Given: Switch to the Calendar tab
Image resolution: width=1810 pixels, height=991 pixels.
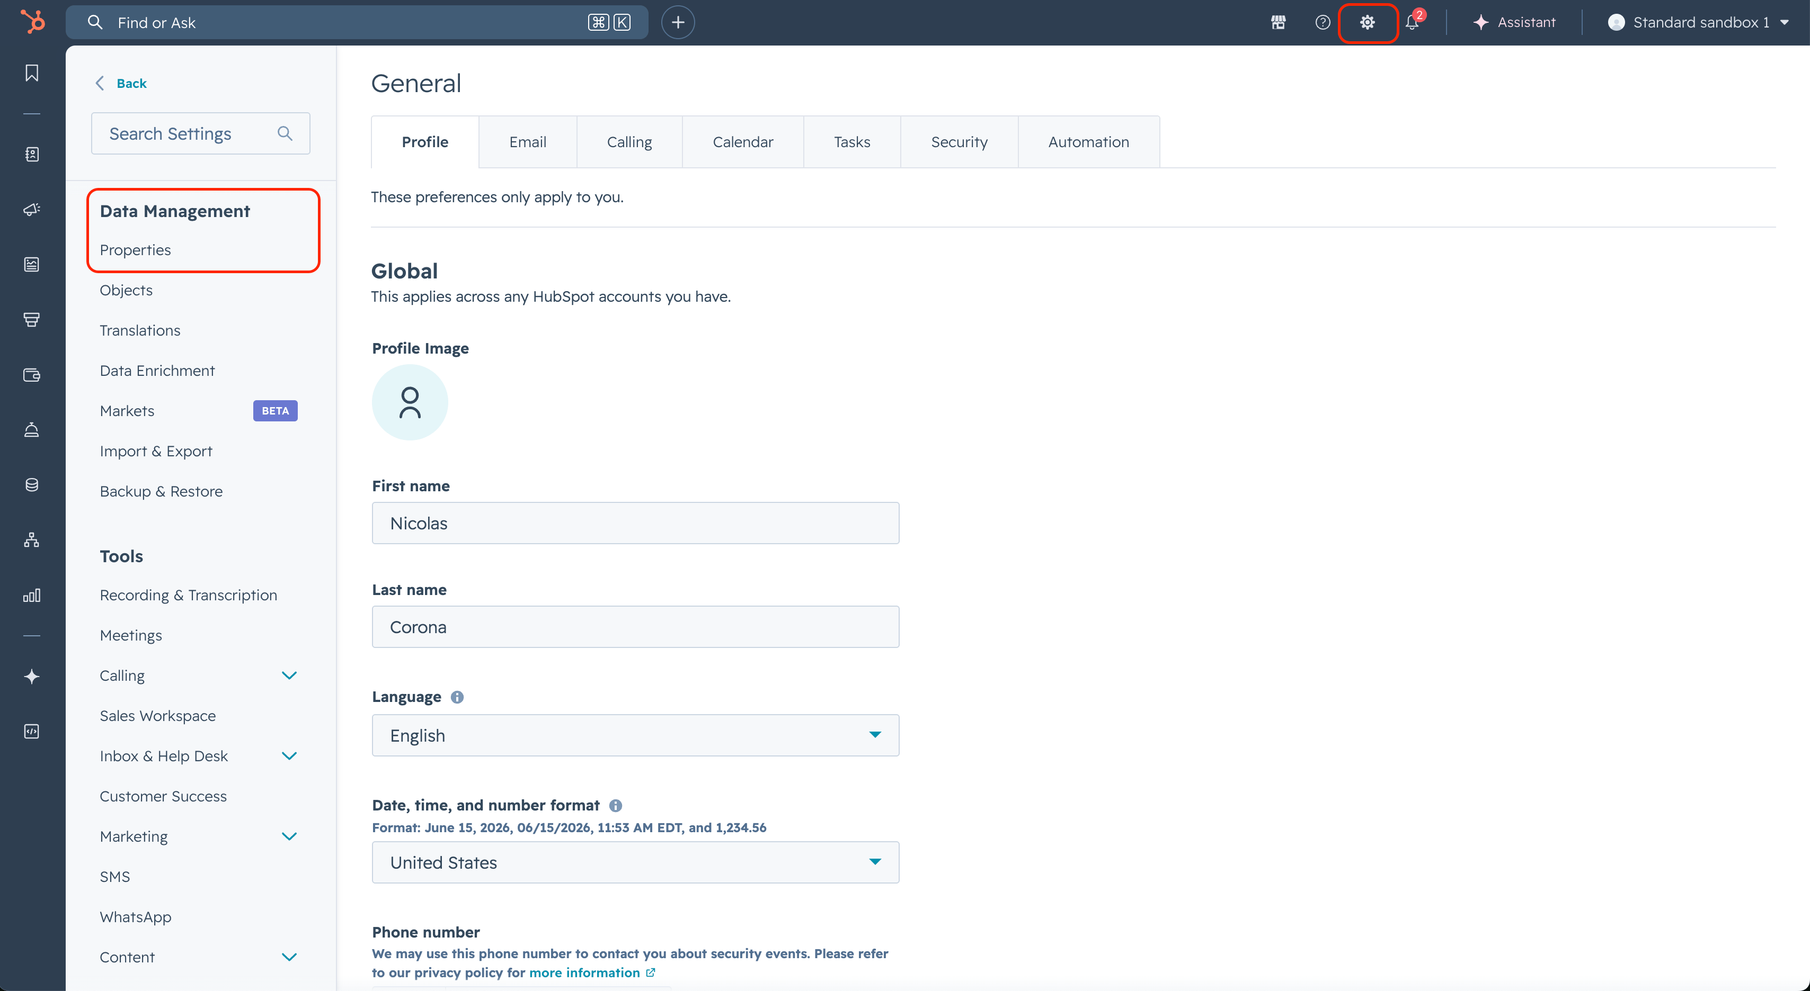Looking at the screenshot, I should (x=743, y=142).
